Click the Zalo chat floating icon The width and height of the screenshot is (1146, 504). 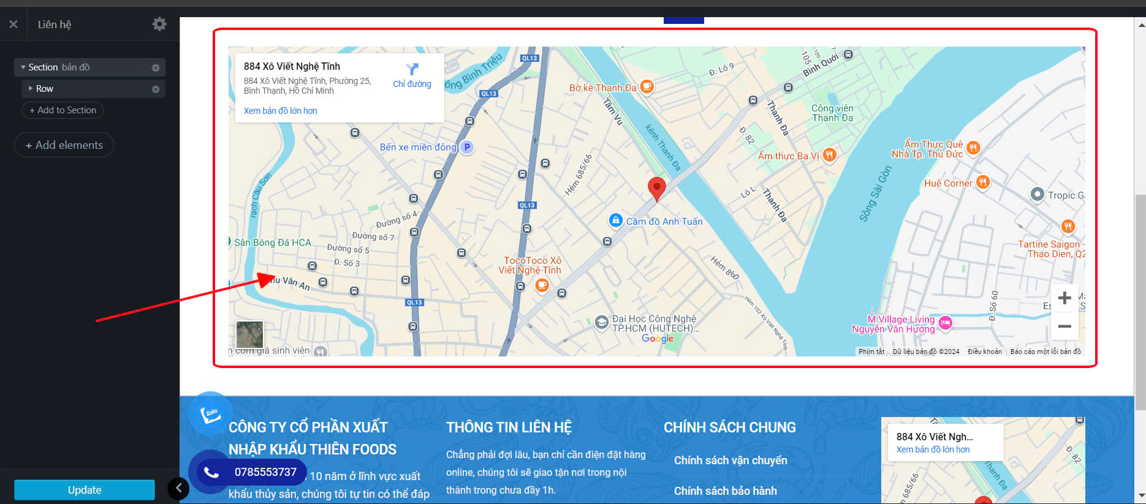pos(210,414)
